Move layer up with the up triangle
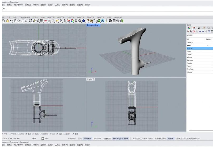The height and width of the screenshot is (147, 215). click(x=200, y=31)
